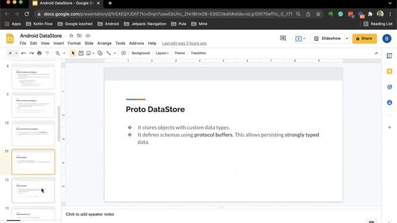Select the text box tool

pos(81,53)
